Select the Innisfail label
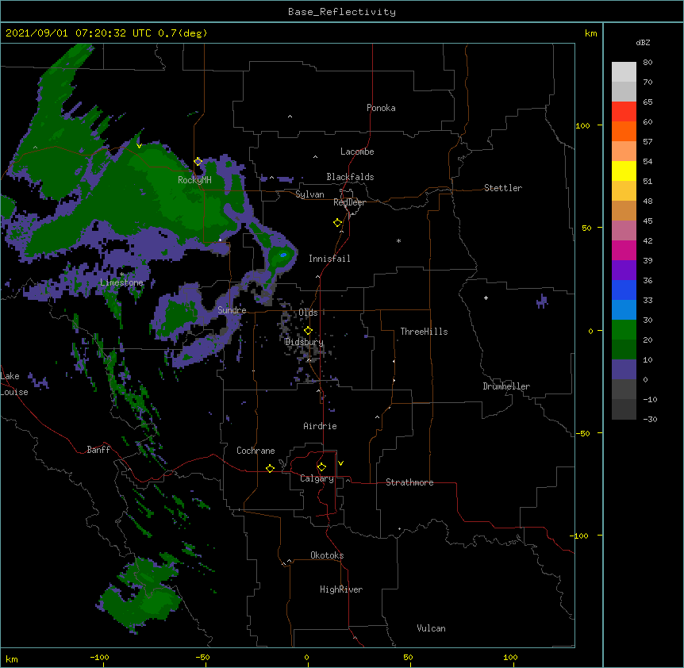This screenshot has height=668, width=684. point(329,259)
